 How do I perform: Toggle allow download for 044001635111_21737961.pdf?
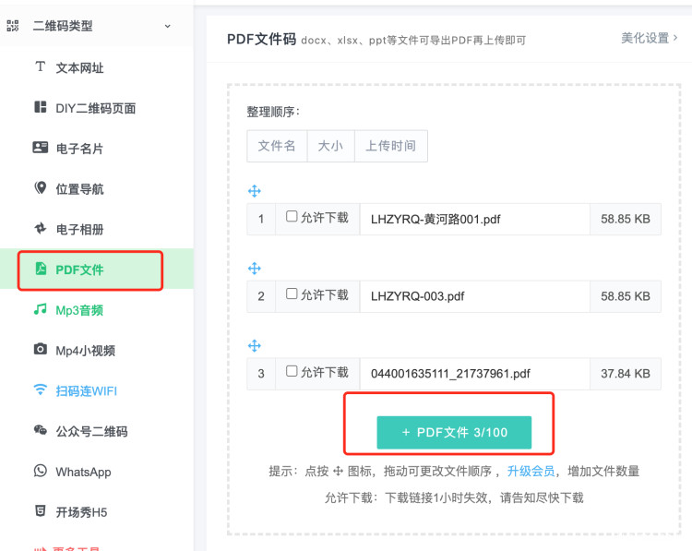click(292, 372)
